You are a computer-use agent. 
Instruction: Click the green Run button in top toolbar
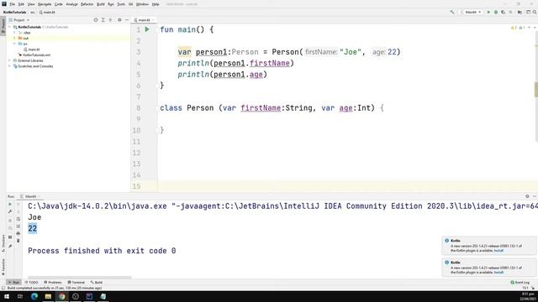488,12
